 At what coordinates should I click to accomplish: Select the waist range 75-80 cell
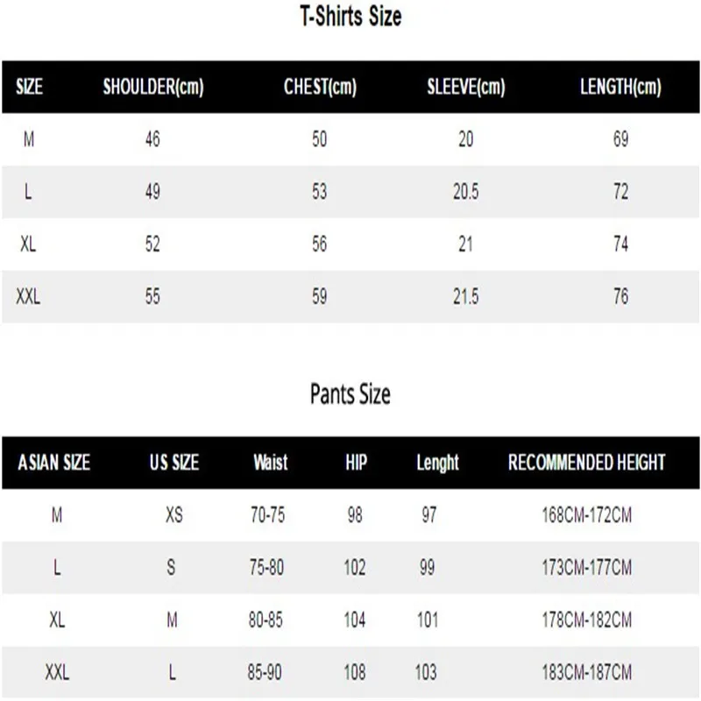266,568
